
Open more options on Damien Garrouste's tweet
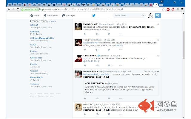(121, 98)
